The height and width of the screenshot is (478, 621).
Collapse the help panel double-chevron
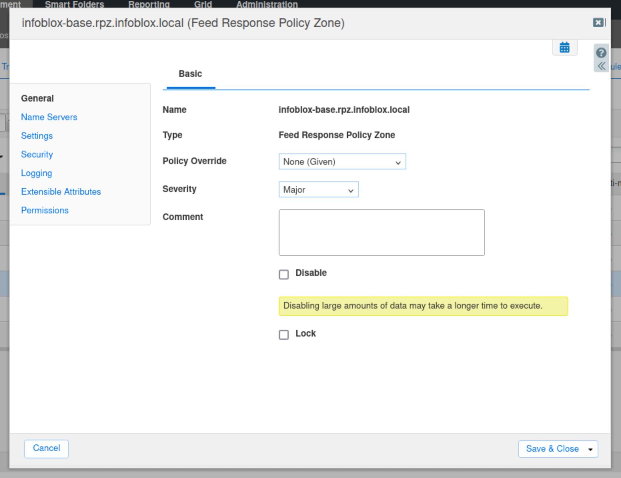(601, 66)
